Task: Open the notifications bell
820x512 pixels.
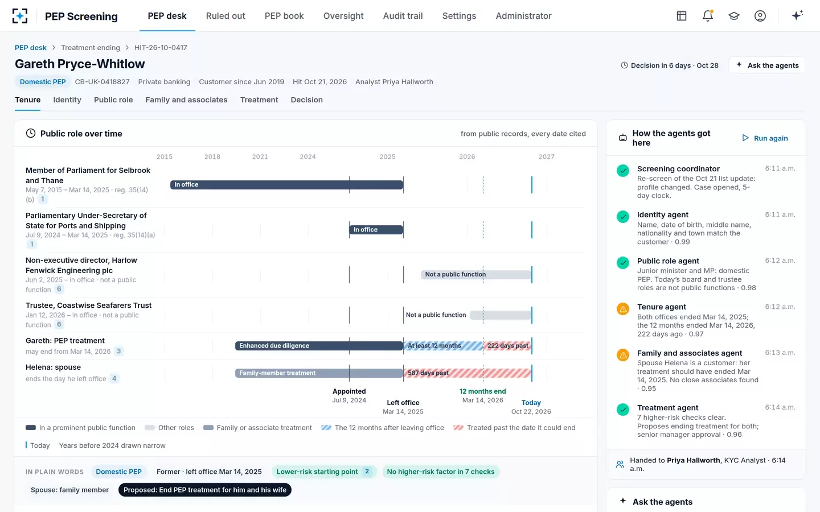Action: 708,16
